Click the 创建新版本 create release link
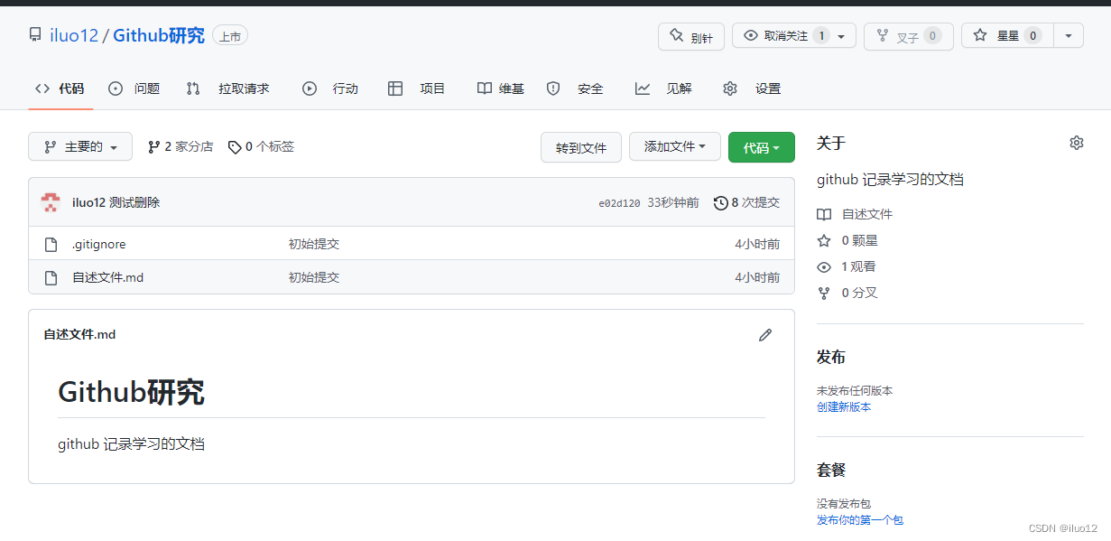This screenshot has width=1111, height=541. (844, 406)
